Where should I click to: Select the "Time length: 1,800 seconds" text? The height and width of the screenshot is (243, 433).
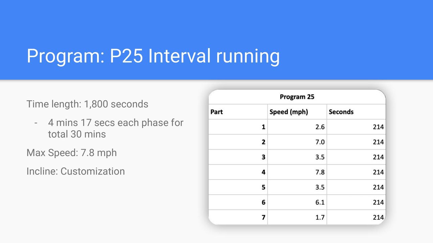(x=87, y=104)
